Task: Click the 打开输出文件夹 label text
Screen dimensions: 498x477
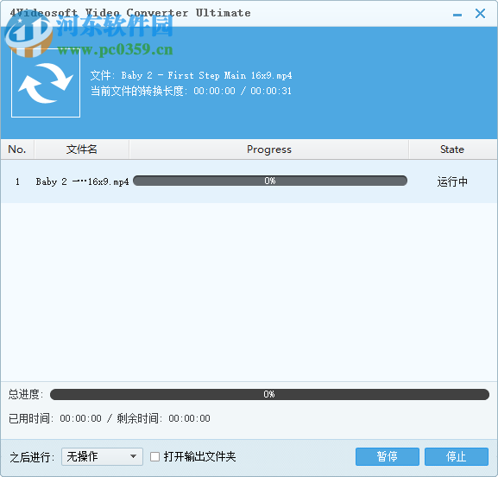Action: tap(199, 456)
